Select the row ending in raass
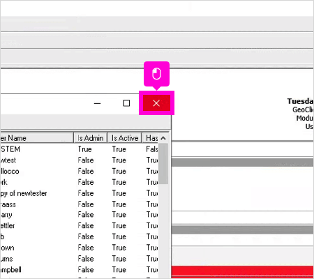The height and width of the screenshot is (279, 314). (79, 204)
